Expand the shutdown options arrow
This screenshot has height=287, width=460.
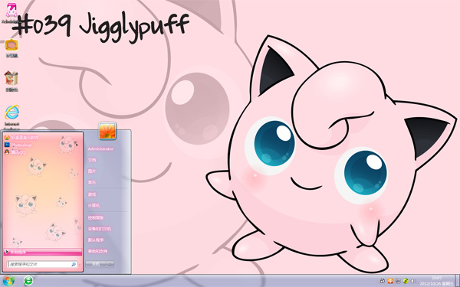pyautogui.click(x=110, y=264)
